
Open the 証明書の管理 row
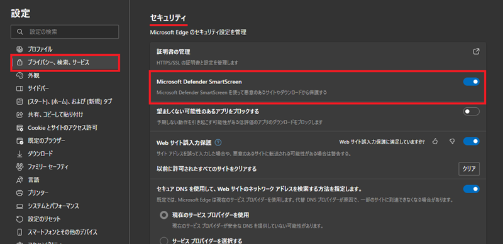tap(318, 56)
